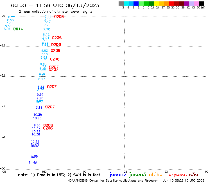Viewport: 208px width, 183px height.
Task: Click the latitude axis label -22
Action: (x=3, y=45)
